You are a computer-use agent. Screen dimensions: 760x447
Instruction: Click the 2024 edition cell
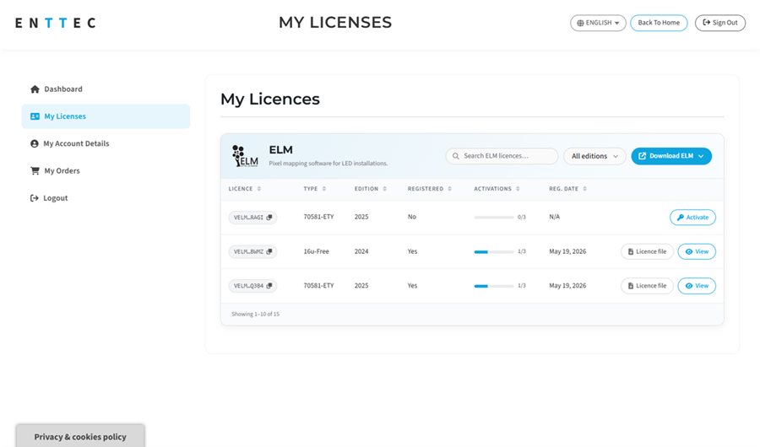361,251
